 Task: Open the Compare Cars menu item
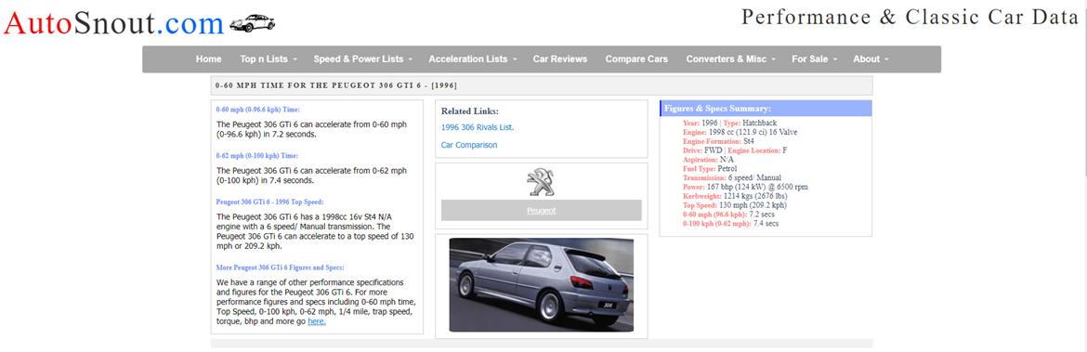(x=636, y=59)
